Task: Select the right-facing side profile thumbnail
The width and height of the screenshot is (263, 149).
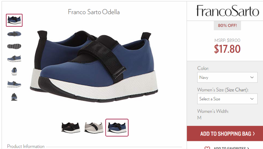Action: (x=14, y=84)
